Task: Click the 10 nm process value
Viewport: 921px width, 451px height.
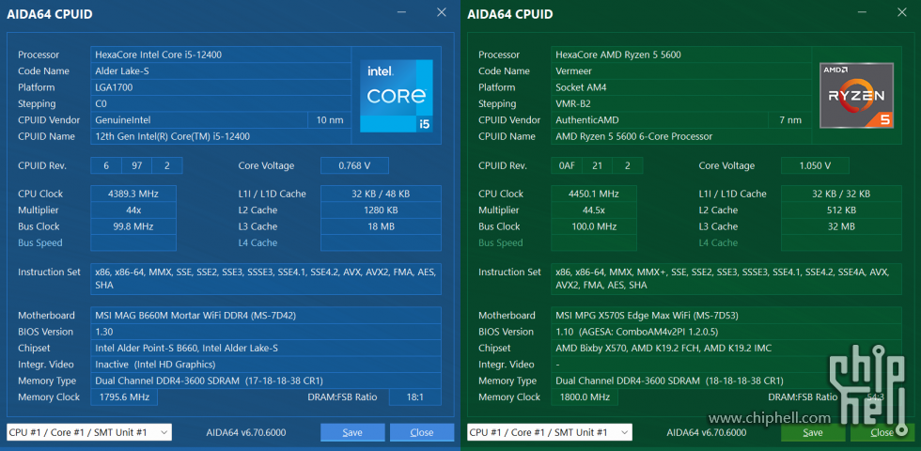Action: point(330,120)
